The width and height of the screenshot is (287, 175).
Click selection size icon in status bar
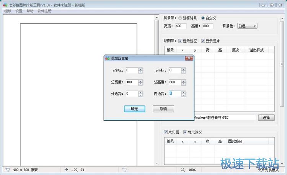(x=124, y=170)
